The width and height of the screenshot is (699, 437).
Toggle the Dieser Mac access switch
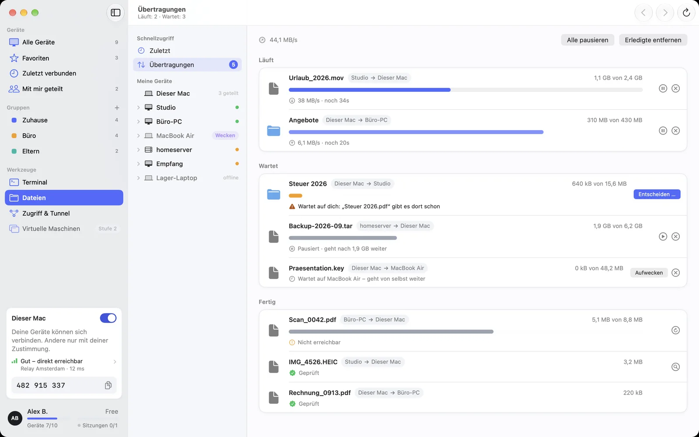click(108, 318)
